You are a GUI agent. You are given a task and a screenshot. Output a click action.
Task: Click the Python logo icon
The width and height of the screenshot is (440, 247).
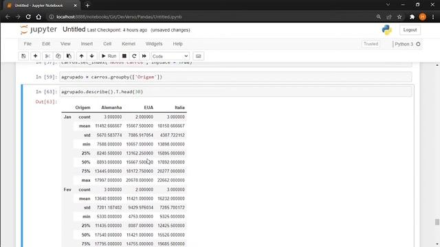click(x=386, y=30)
